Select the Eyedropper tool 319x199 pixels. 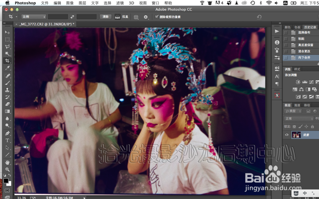pos(7,68)
